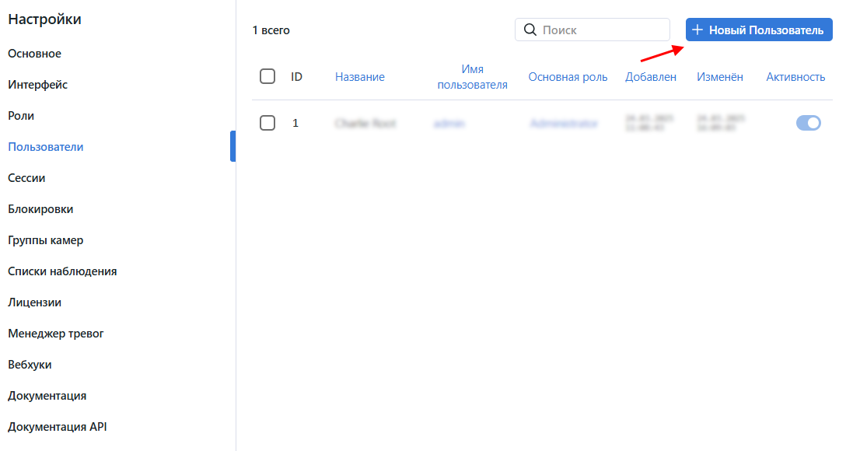Go to the Роли section
Image resolution: width=846 pixels, height=451 pixels.
coord(21,115)
